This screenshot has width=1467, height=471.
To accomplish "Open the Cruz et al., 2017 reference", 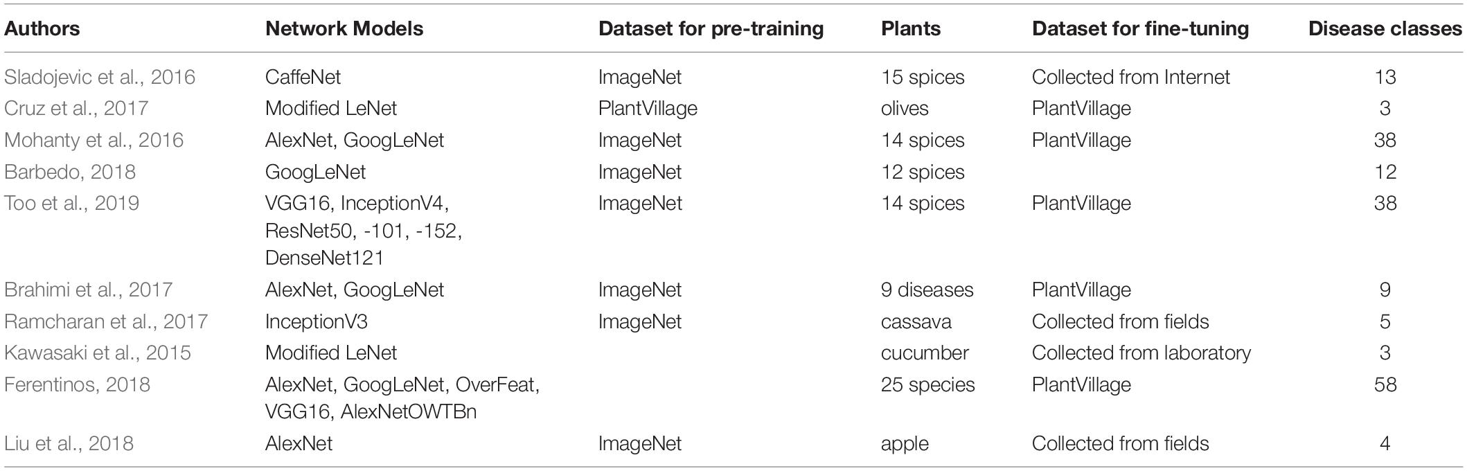I will coord(76,109).
